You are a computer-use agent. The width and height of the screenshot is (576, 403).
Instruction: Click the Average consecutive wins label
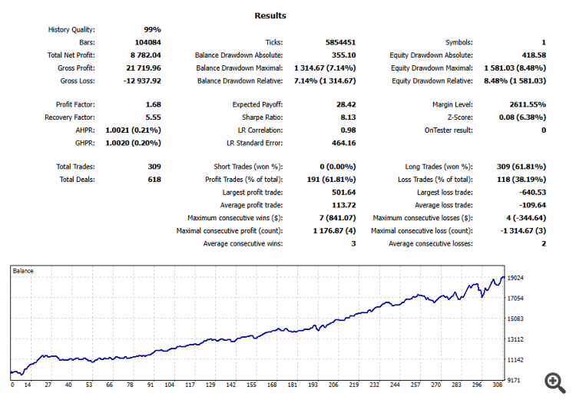point(243,244)
